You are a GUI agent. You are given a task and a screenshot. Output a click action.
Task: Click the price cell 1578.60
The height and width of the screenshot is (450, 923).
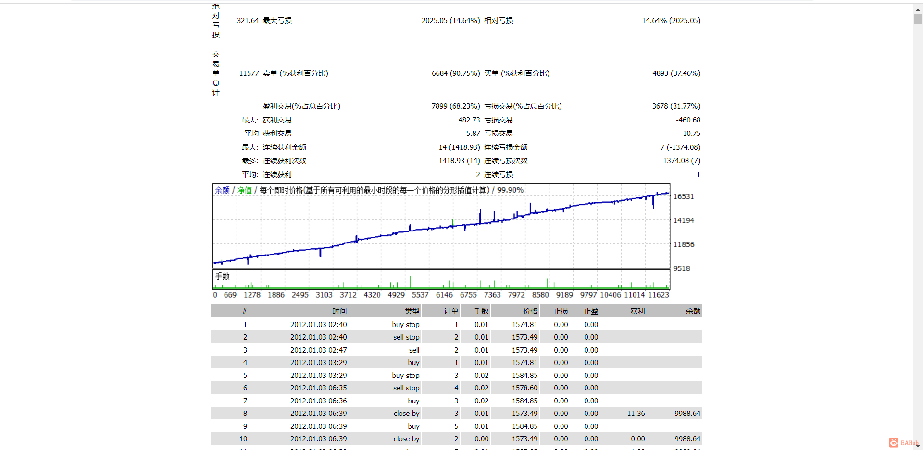[525, 388]
